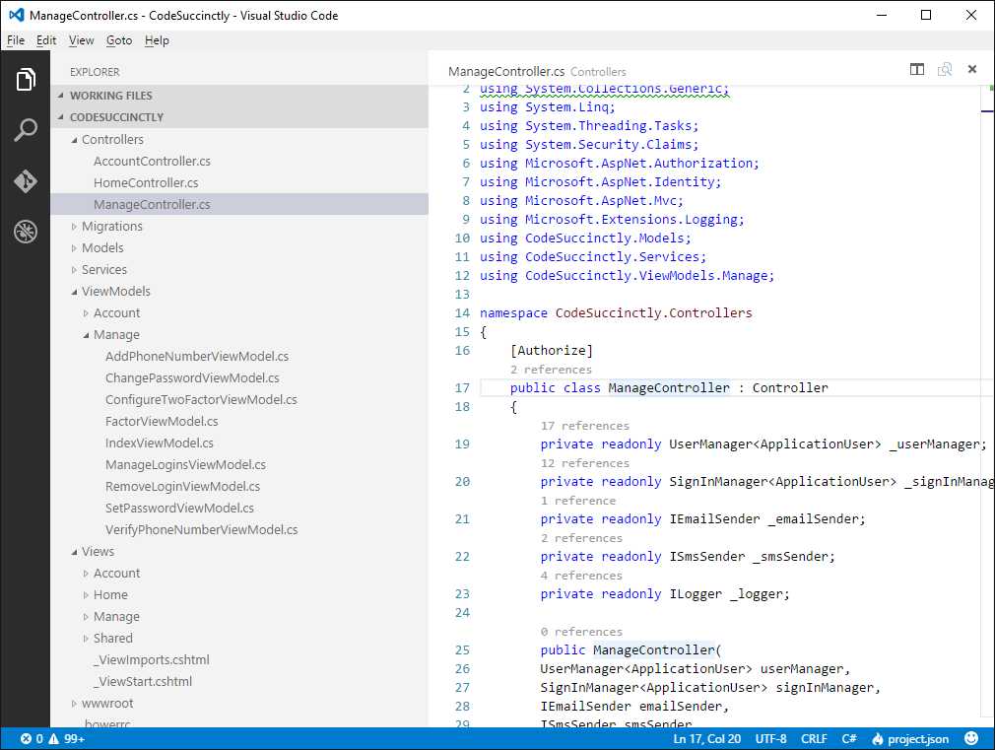
Task: Click the C# language mode in the status bar
Action: coord(849,737)
